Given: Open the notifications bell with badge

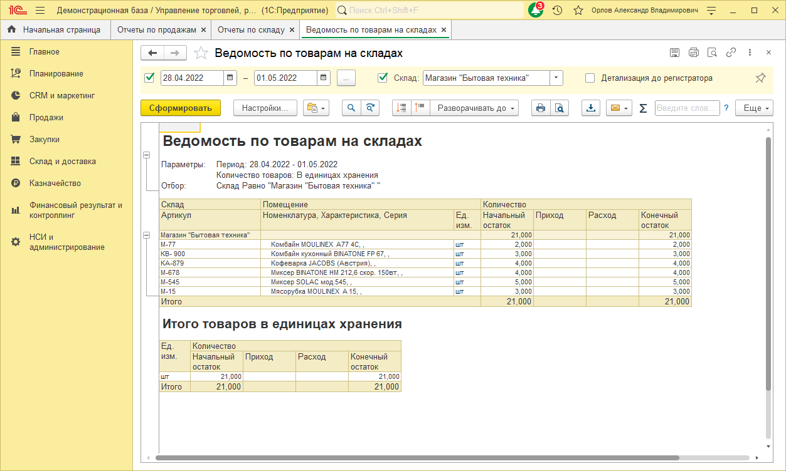Looking at the screenshot, I should [535, 11].
